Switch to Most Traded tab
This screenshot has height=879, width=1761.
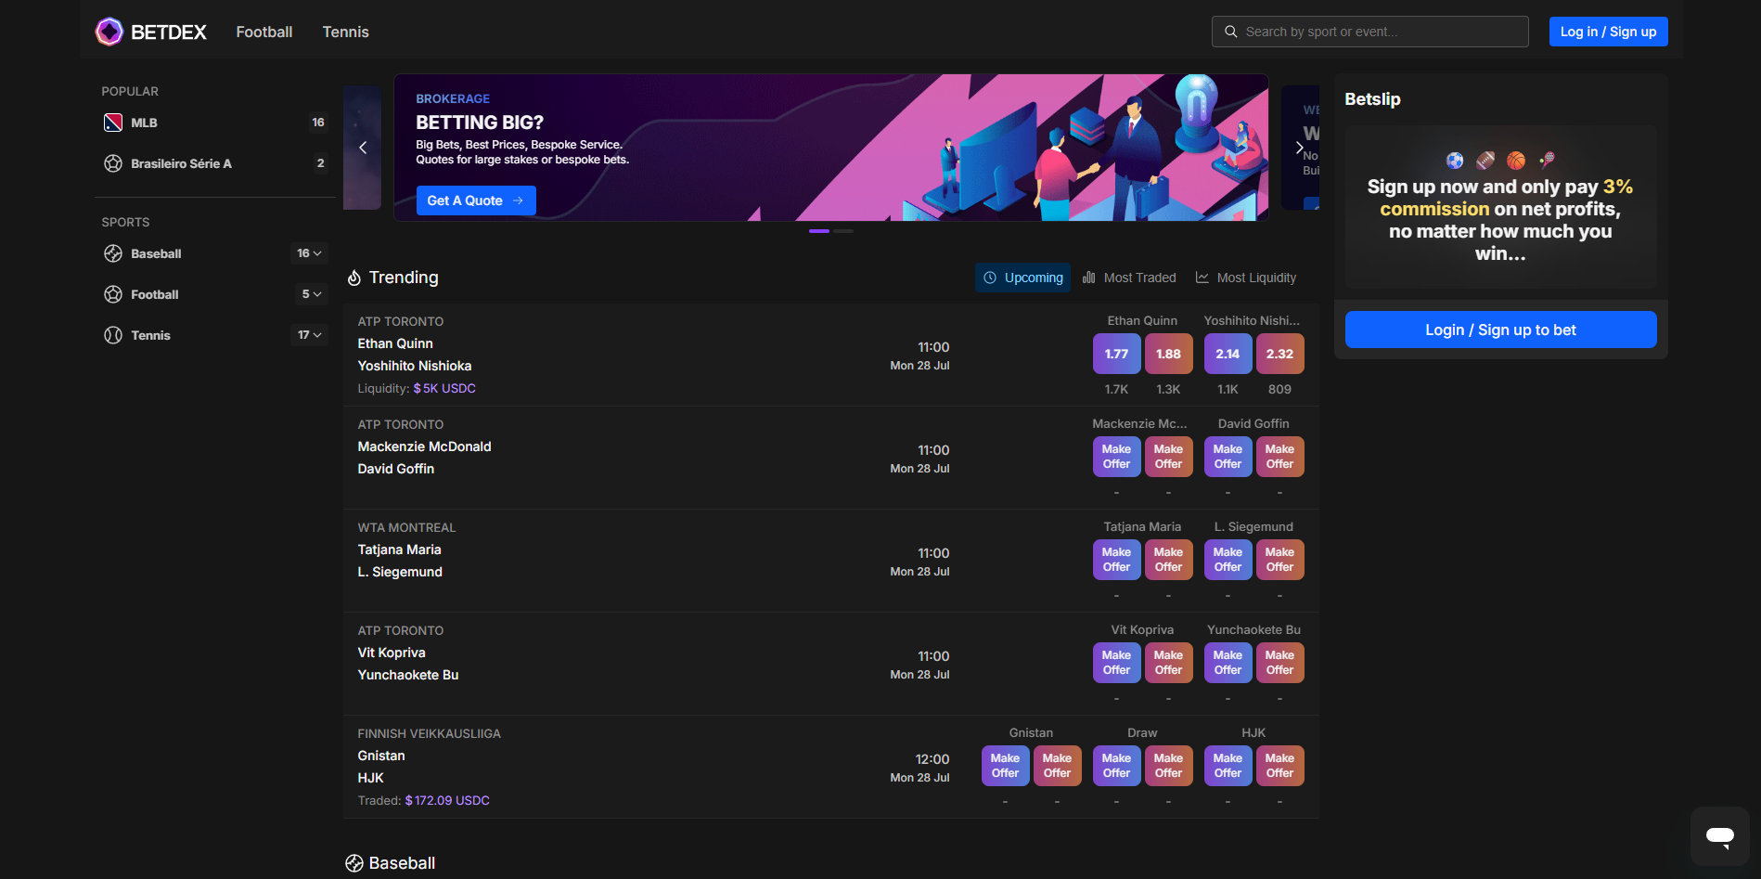(1129, 278)
